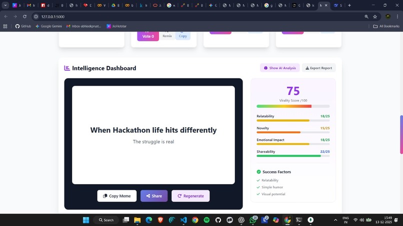Image resolution: width=403 pixels, height=226 pixels.
Task: Click the Remix button on the card
Action: click(x=167, y=36)
